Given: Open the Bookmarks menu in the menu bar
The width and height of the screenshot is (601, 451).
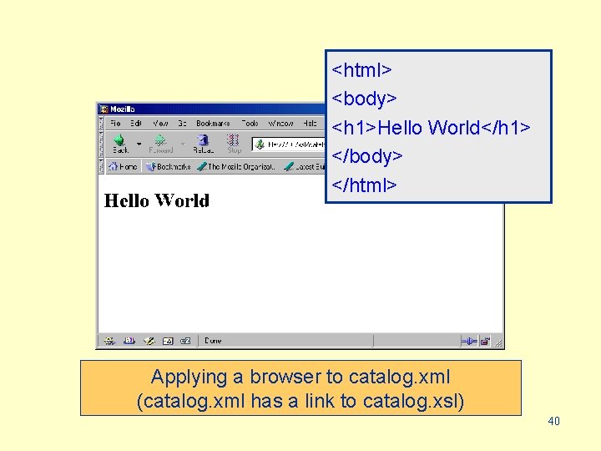Looking at the screenshot, I should [213, 123].
